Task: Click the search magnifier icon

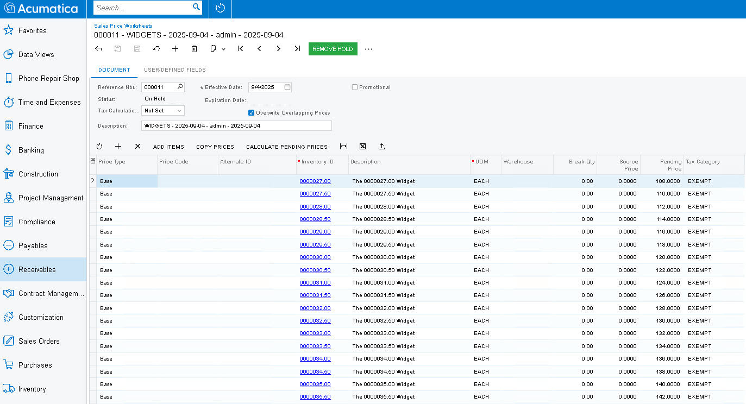Action: [196, 7]
